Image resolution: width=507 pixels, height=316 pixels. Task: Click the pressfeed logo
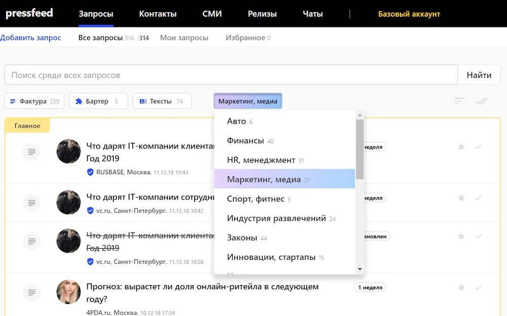point(29,13)
